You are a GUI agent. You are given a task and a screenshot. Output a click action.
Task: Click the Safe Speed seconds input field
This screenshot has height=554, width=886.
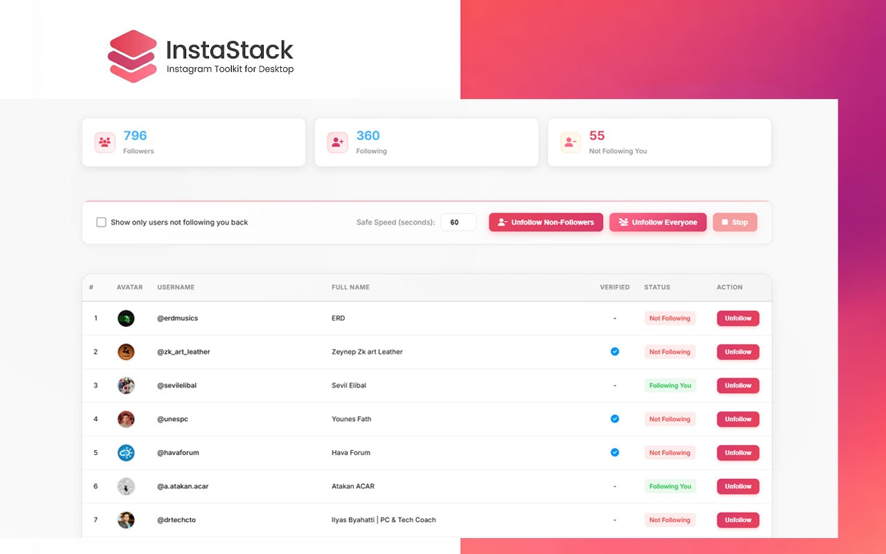pos(458,222)
